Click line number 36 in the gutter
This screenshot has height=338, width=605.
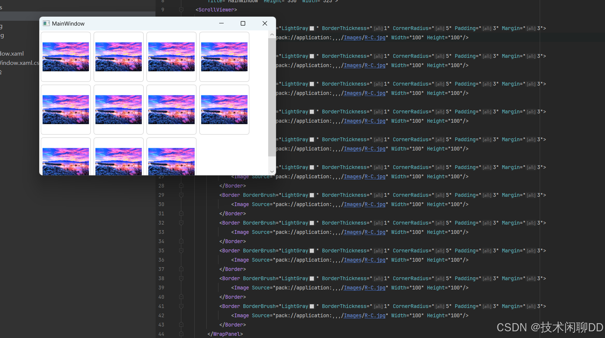click(x=161, y=260)
